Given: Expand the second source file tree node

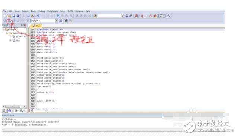Looking at the screenshot, I should coord(10,40).
